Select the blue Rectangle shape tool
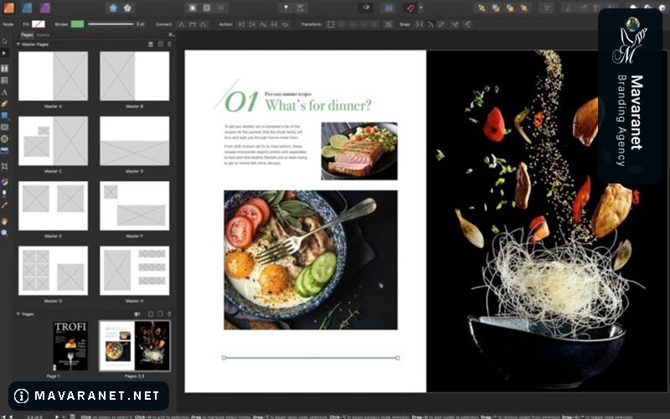670x419 pixels. click(x=5, y=116)
